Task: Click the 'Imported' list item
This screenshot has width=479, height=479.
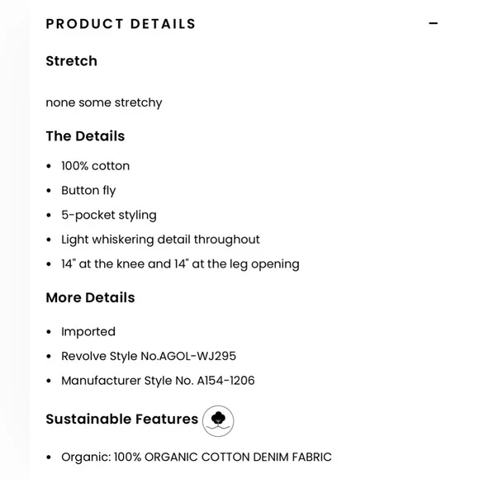Action: (88, 332)
